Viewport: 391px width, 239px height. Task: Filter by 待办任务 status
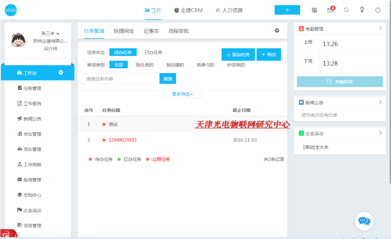click(123, 52)
